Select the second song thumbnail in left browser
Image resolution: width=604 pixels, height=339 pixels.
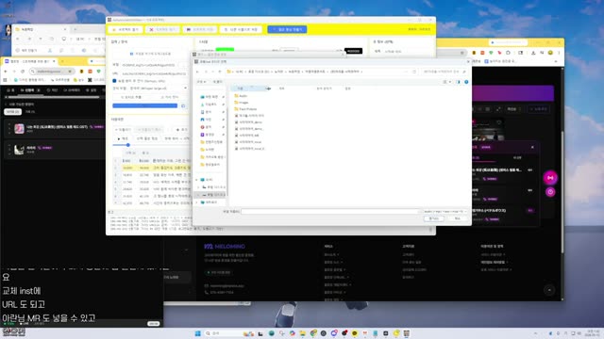tap(19, 149)
